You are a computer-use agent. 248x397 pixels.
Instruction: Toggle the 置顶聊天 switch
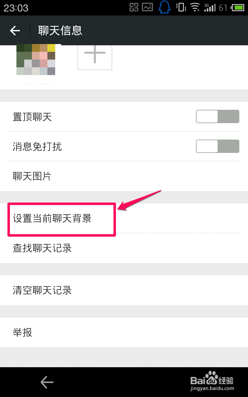point(217,117)
